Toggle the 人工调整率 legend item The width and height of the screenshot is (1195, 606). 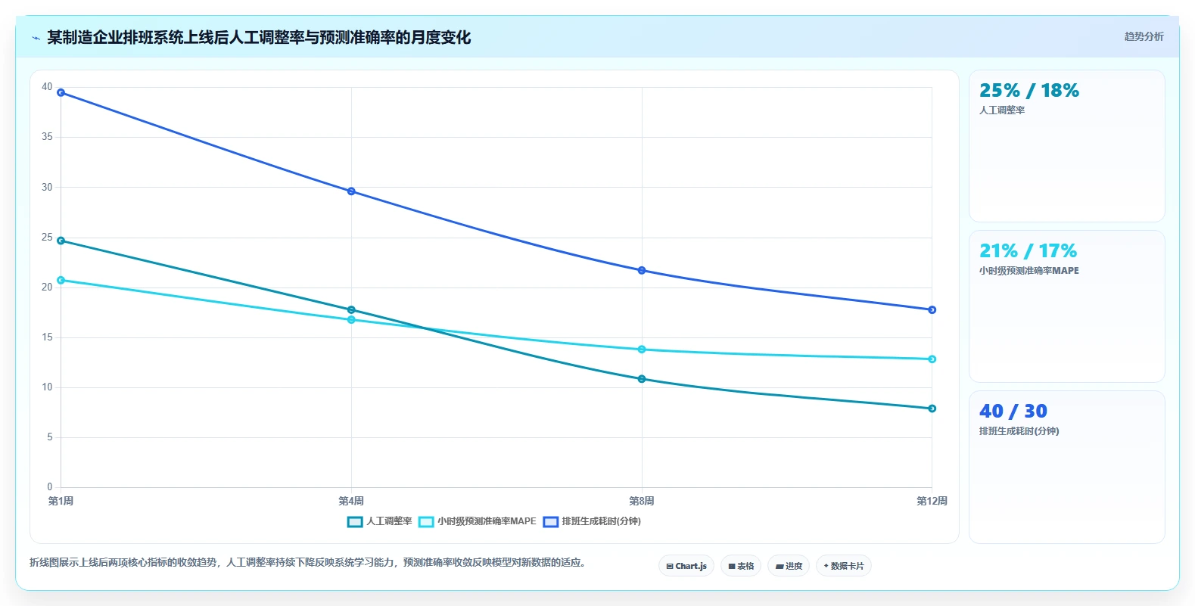coord(379,521)
